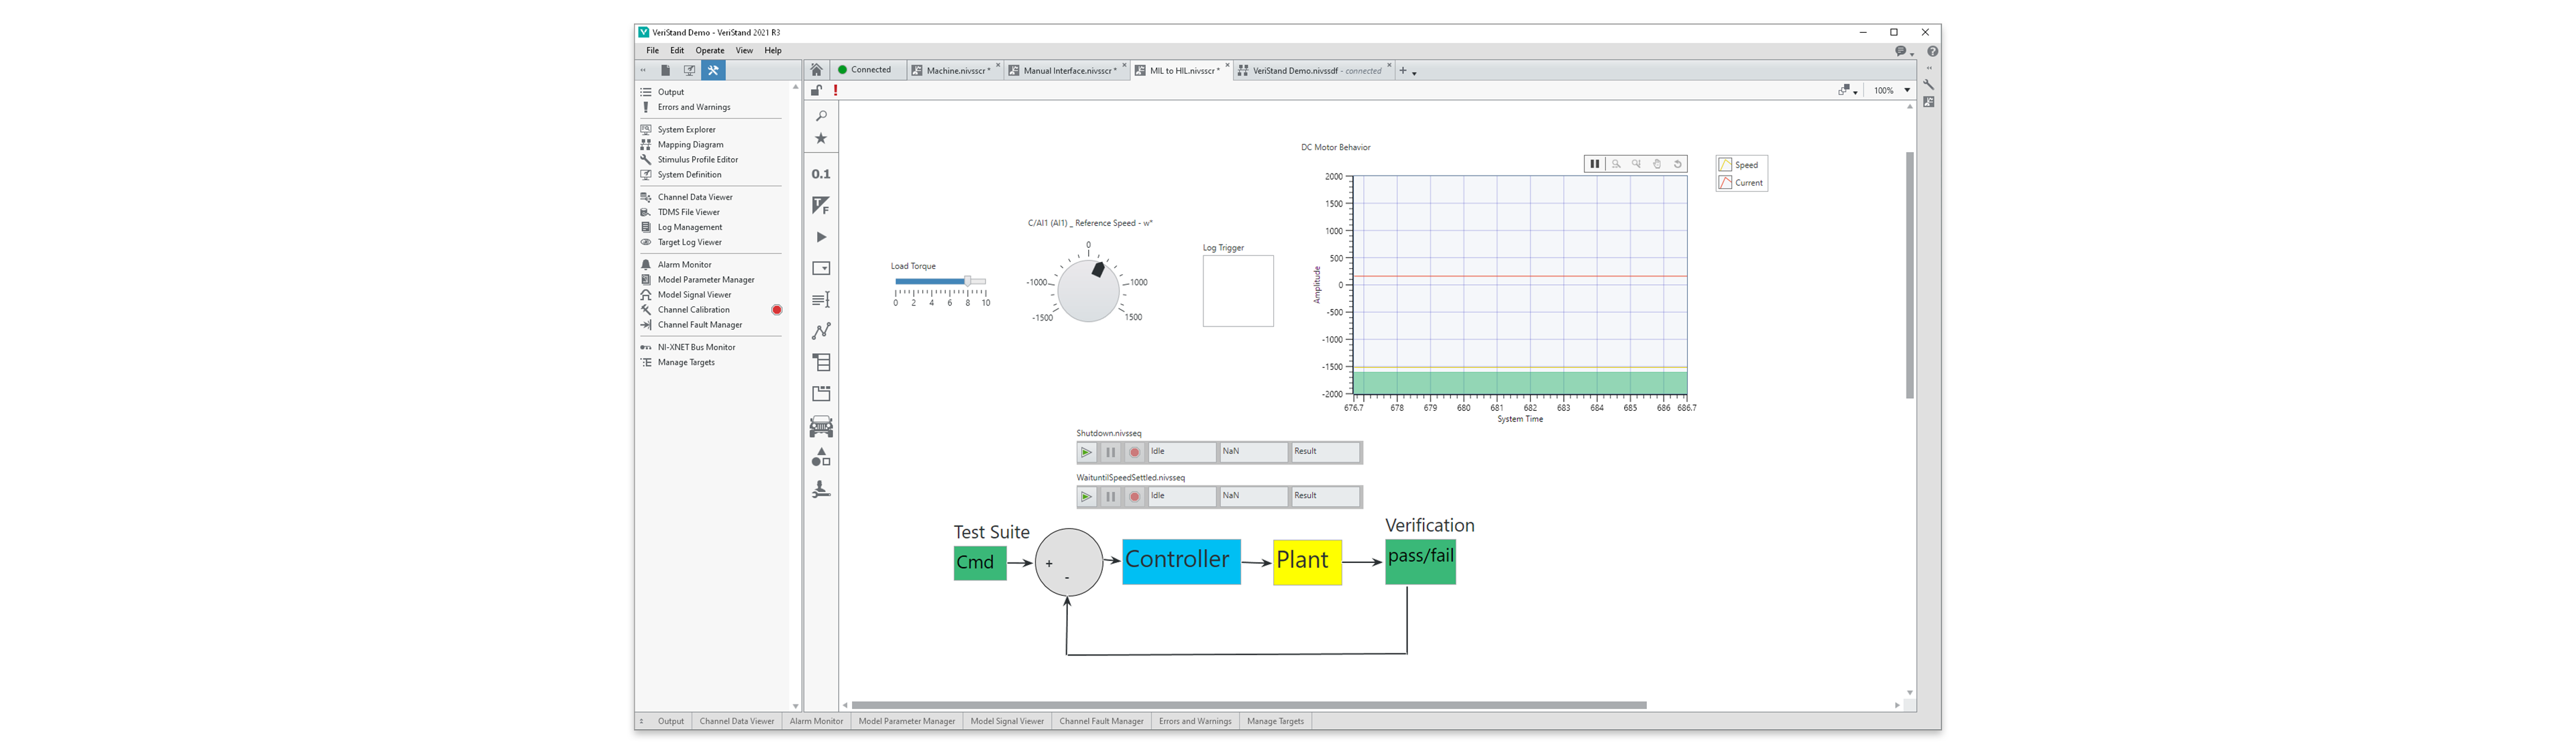Select the 0.1 numeric controls palette
This screenshot has width=2576, height=754.
821,174
